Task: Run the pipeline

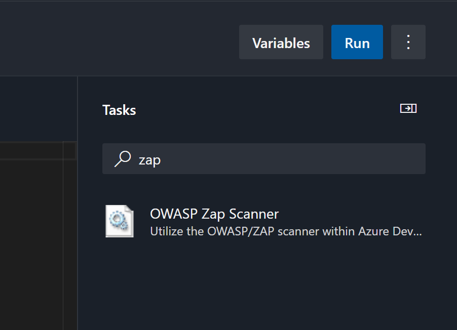Action: (x=357, y=43)
